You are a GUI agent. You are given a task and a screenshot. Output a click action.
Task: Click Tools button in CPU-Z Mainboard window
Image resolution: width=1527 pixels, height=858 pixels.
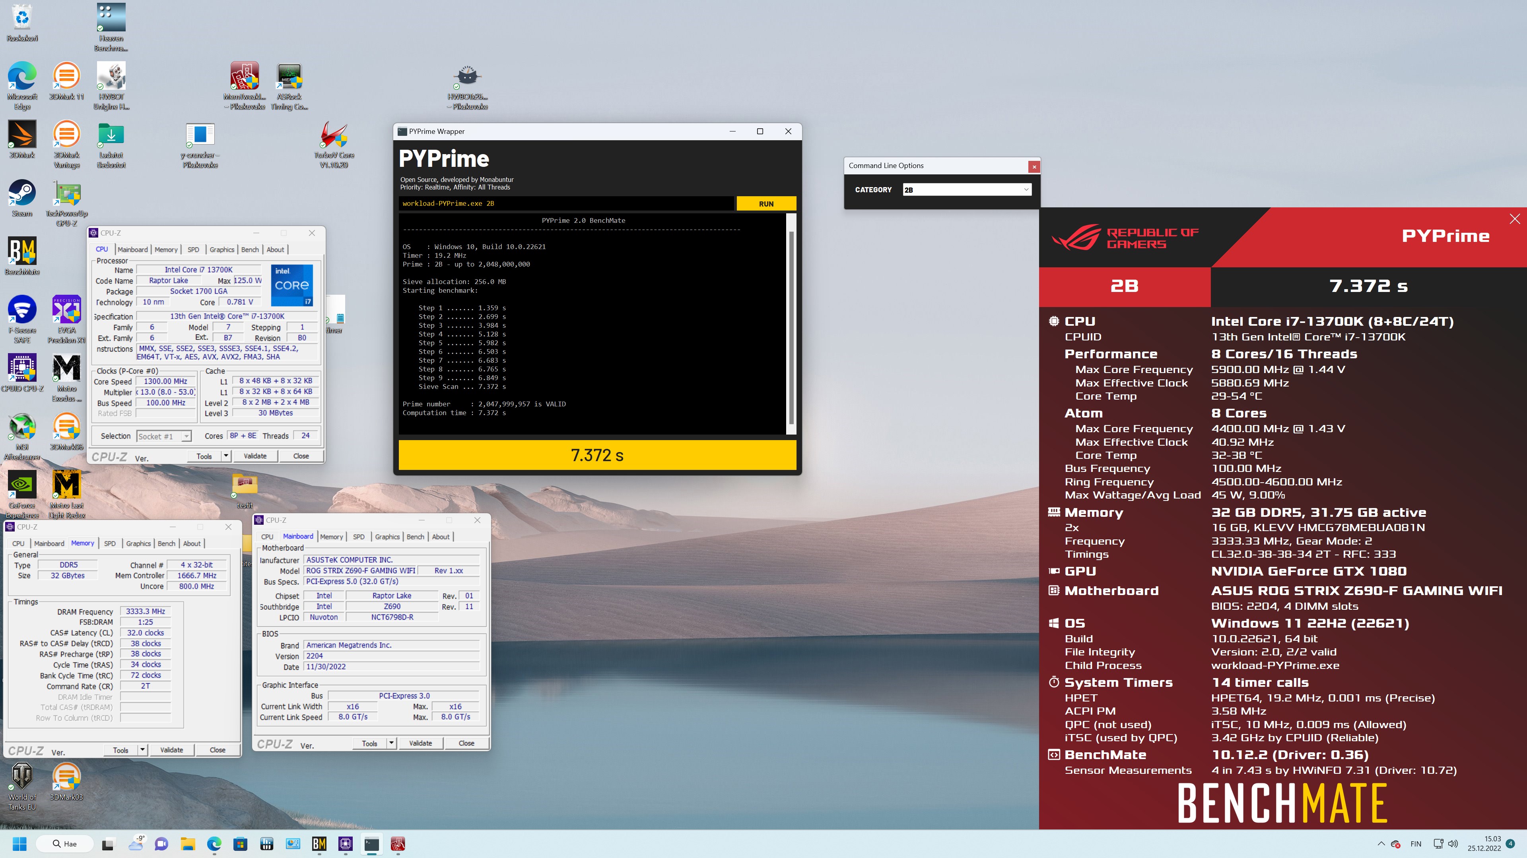tap(369, 743)
